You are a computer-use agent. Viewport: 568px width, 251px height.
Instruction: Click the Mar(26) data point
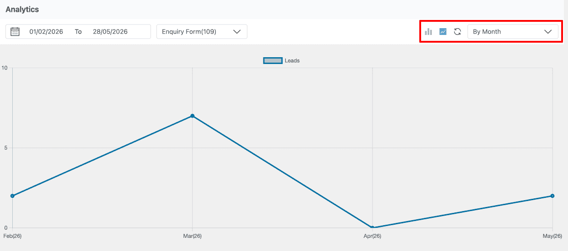[192, 116]
